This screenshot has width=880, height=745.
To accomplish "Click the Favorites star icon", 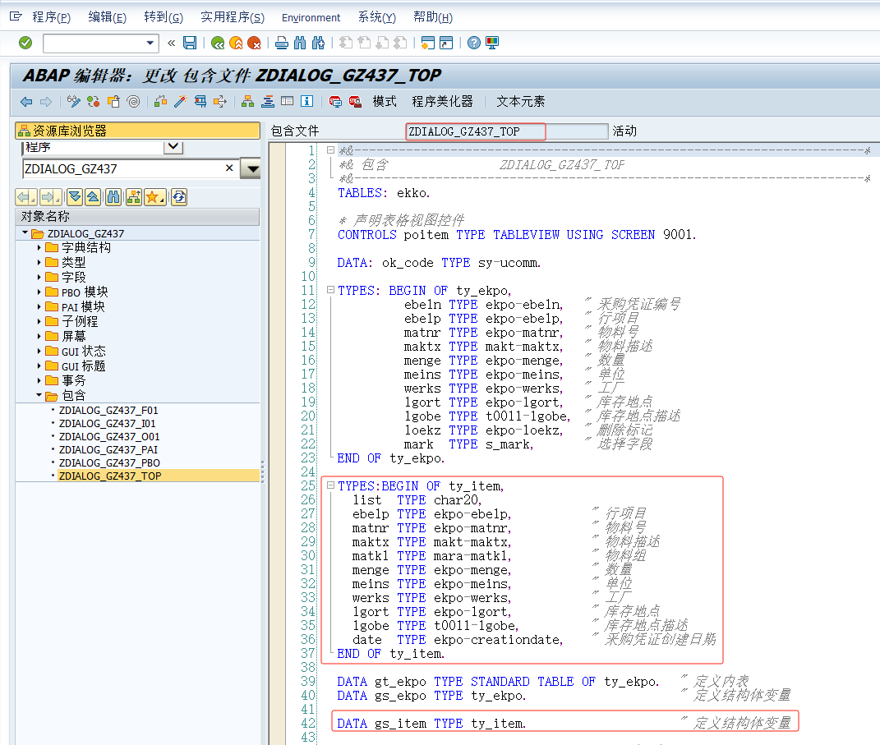I will (155, 197).
